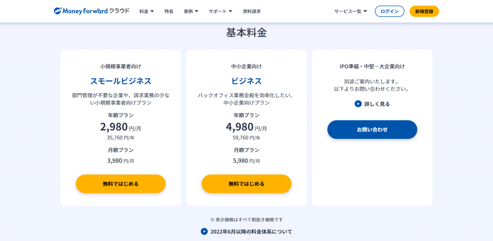This screenshot has height=241, width=493.
Task: Click the IPO準備・中堅〜大企業向け card heading
Action: coord(372,66)
